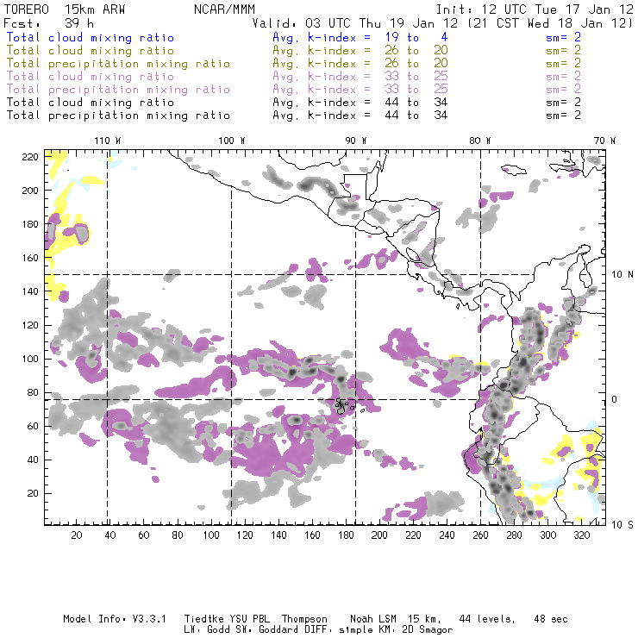
Task: Click the "NCAR/MMM" header label
Action: (x=224, y=9)
